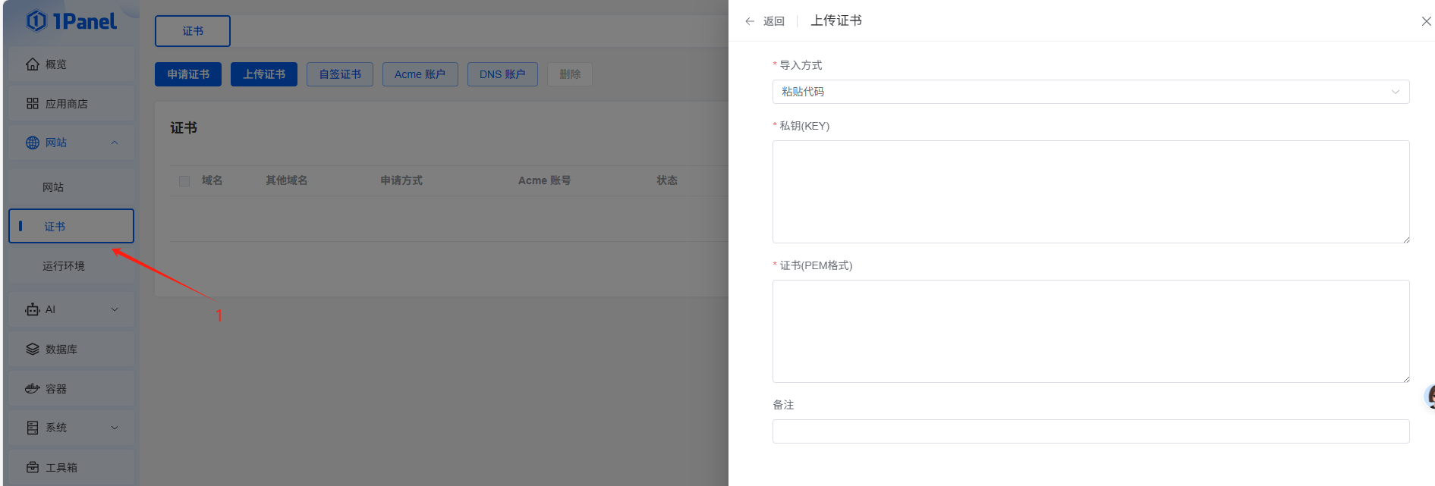Click the support avatar at right edge
The height and width of the screenshot is (486, 1435).
1430,397
